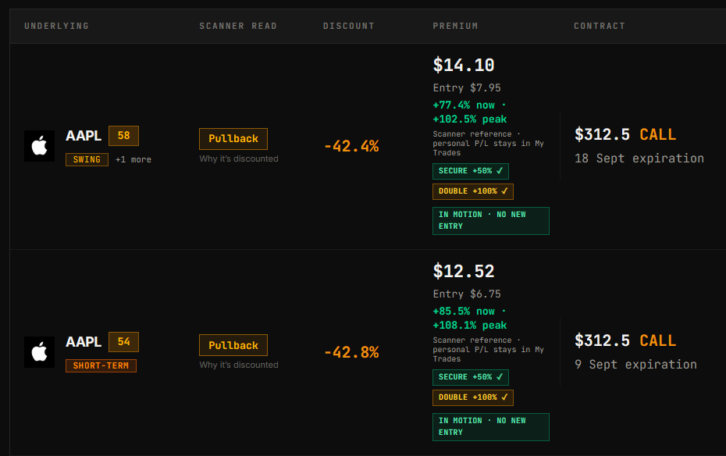
Task: Click DOUBLE +100% badge under $12.52
Action: click(473, 397)
